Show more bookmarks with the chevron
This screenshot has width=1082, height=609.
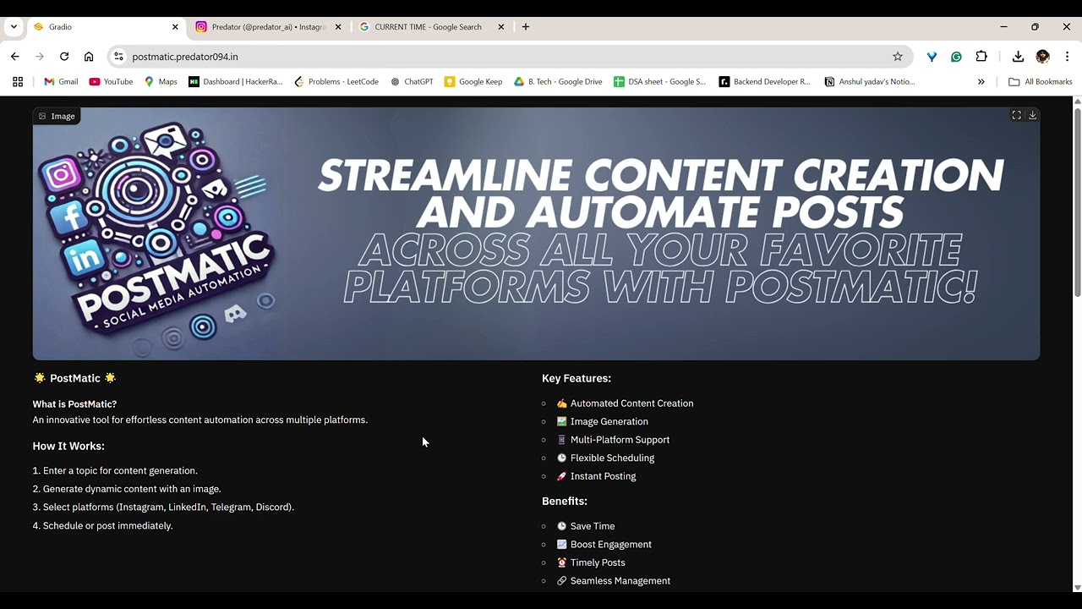tap(981, 82)
